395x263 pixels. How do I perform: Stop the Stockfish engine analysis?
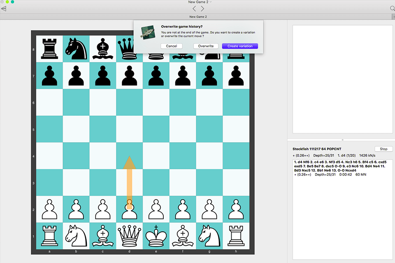pos(383,149)
